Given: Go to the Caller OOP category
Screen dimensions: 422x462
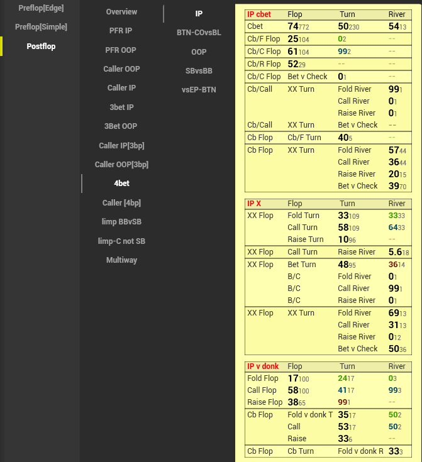Looking at the screenshot, I should pos(121,69).
